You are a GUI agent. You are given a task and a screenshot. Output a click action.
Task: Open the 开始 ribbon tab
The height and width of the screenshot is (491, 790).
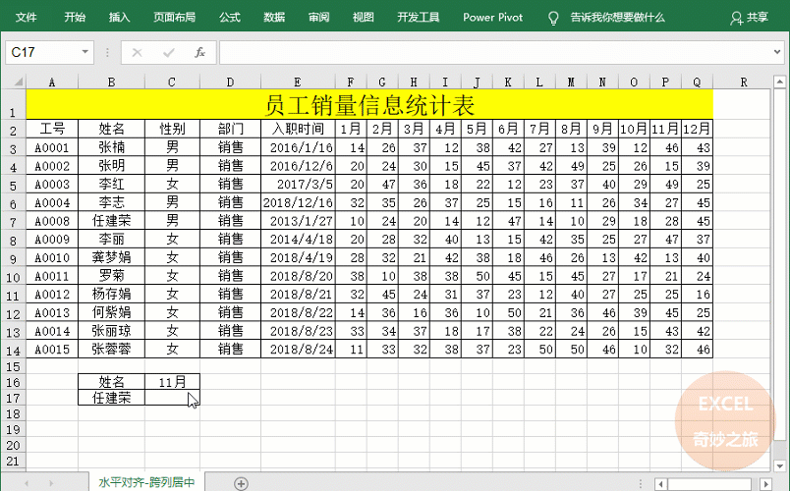coord(75,17)
